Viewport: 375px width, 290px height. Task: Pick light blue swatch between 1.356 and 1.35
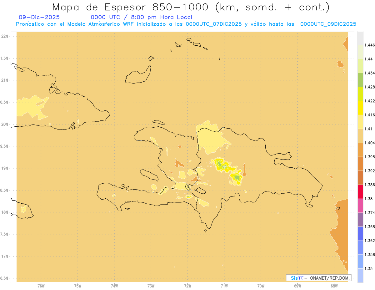tap(360, 262)
